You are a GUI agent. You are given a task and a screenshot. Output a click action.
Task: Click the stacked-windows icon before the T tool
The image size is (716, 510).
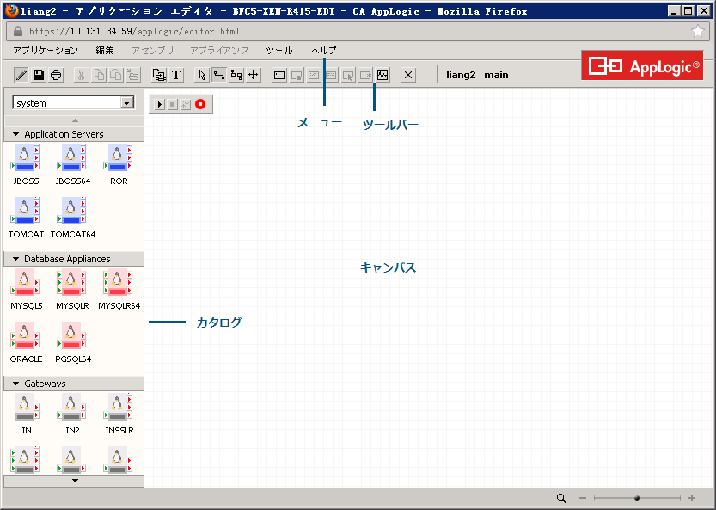click(159, 75)
